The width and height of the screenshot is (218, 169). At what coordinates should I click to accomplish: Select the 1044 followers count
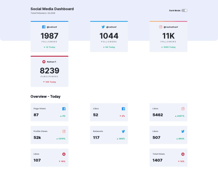[x=109, y=36]
